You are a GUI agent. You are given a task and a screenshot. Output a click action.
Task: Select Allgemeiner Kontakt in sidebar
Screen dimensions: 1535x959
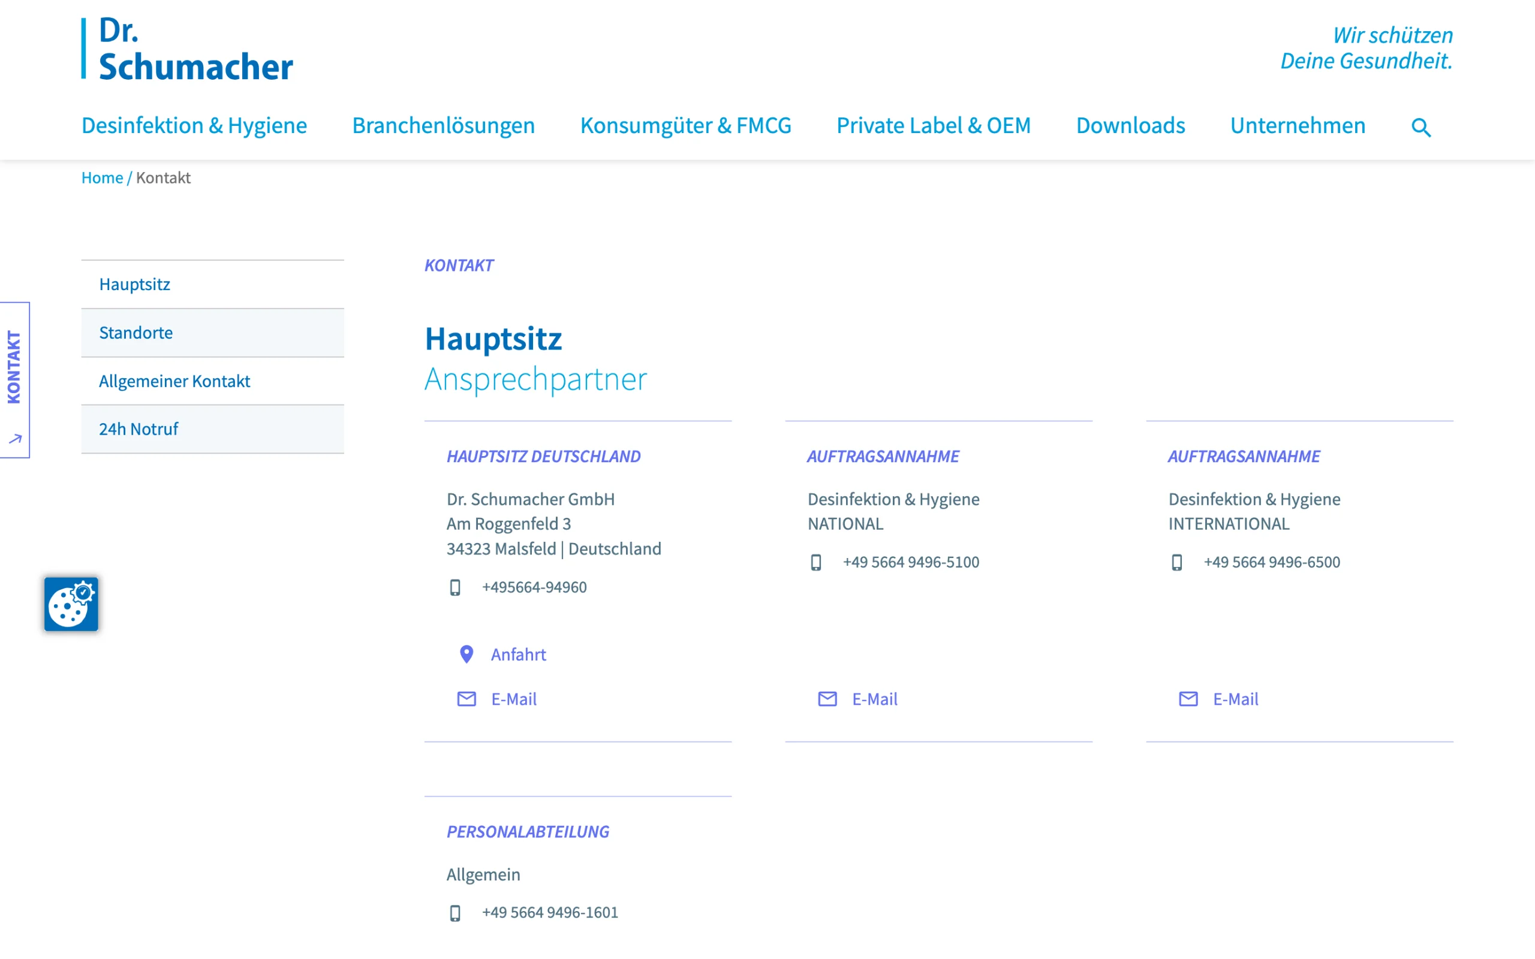(212, 381)
